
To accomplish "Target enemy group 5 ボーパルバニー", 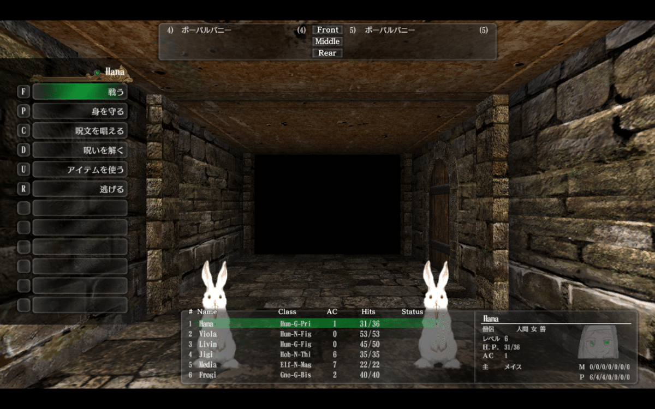I will coord(419,30).
